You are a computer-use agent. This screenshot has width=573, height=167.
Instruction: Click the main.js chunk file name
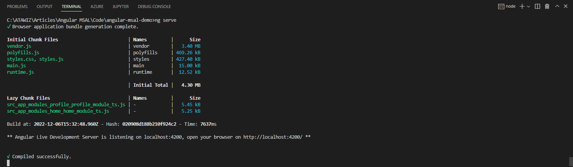tap(17, 66)
